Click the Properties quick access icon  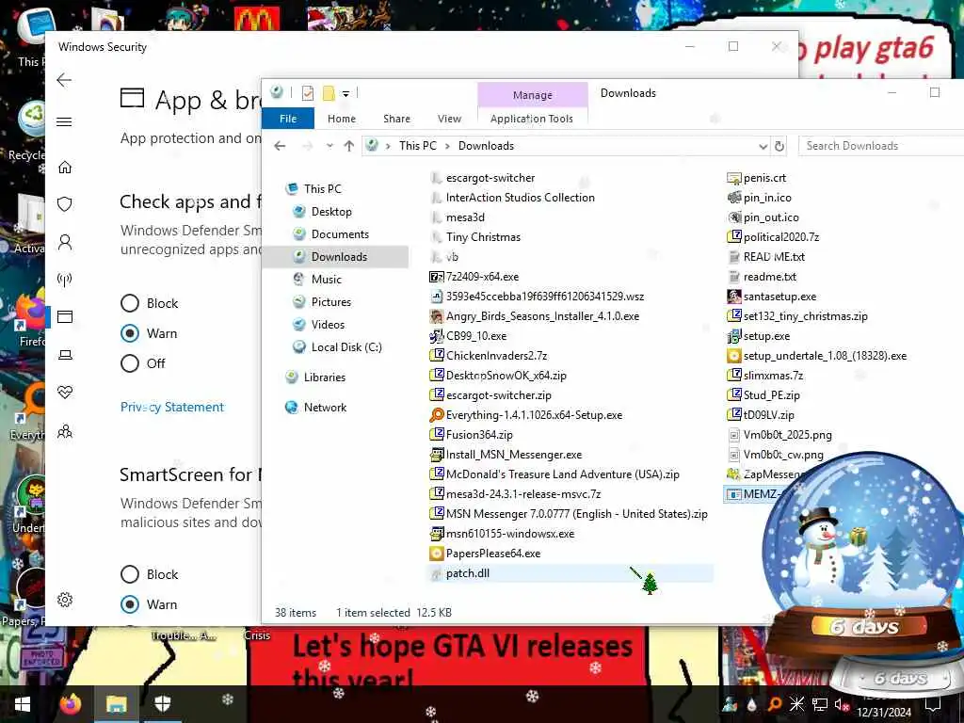pos(308,93)
